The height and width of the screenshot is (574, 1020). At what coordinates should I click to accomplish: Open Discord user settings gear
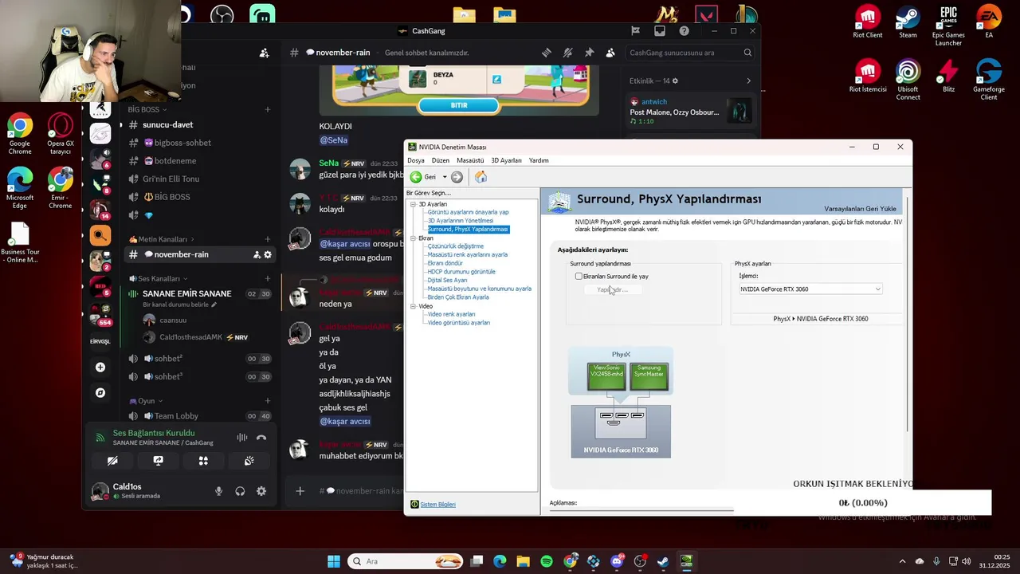click(261, 491)
